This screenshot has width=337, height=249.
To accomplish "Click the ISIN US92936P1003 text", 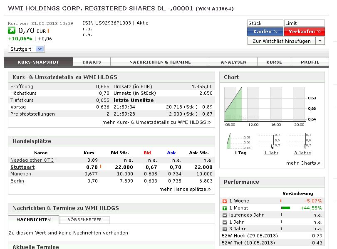I will point(107,23).
